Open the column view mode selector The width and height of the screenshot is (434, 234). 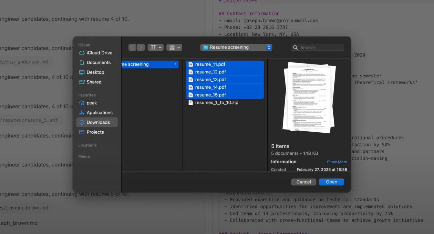(155, 47)
